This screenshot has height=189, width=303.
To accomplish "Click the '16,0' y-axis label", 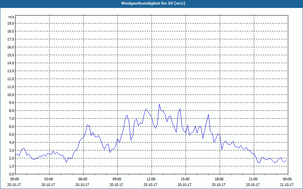I will [11, 47].
